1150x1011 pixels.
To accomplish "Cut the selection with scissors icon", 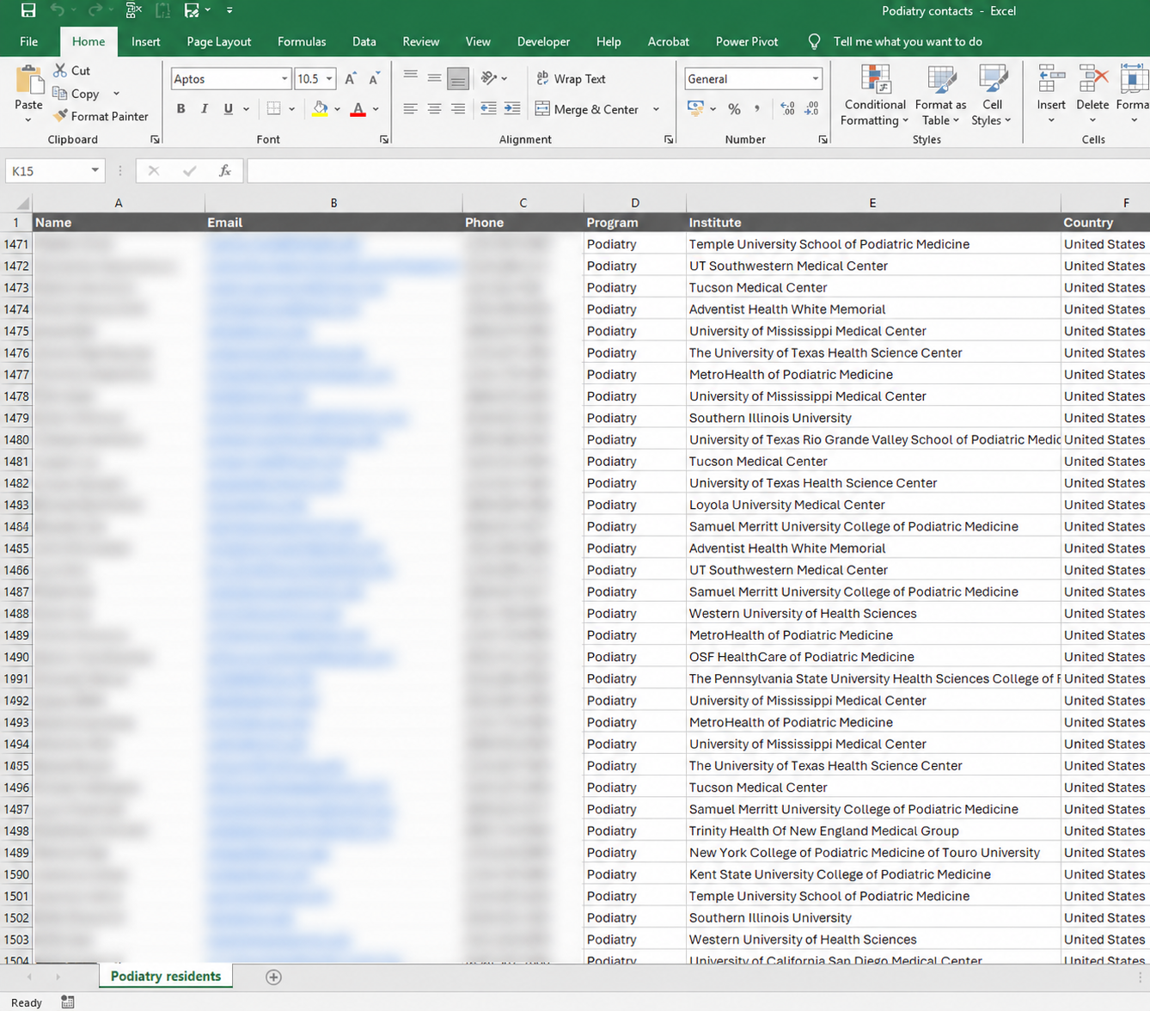I will 71,70.
